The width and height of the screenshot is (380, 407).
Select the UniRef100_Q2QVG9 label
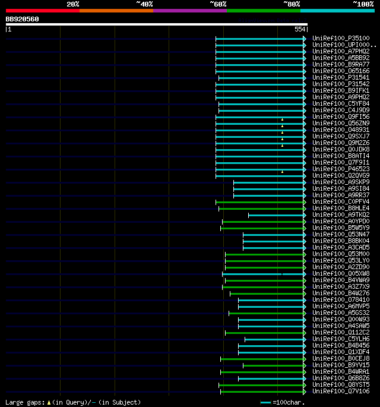coord(341,175)
